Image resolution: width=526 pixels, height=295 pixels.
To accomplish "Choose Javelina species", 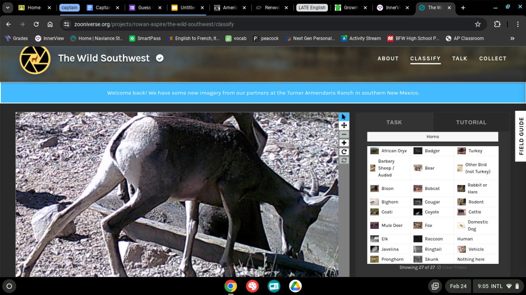I will click(x=389, y=249).
